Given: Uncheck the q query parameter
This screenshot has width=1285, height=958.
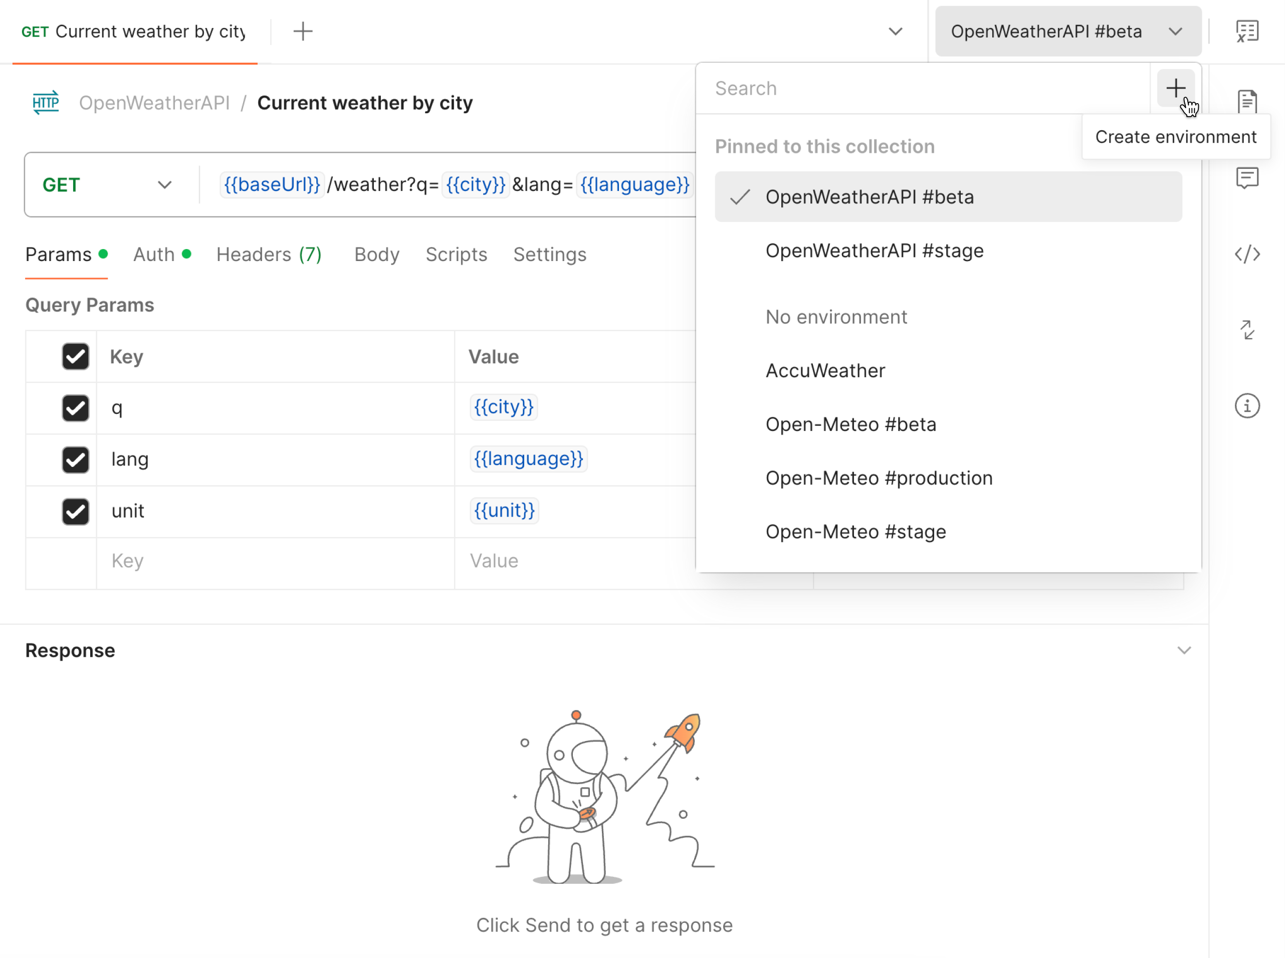Looking at the screenshot, I should 75,408.
